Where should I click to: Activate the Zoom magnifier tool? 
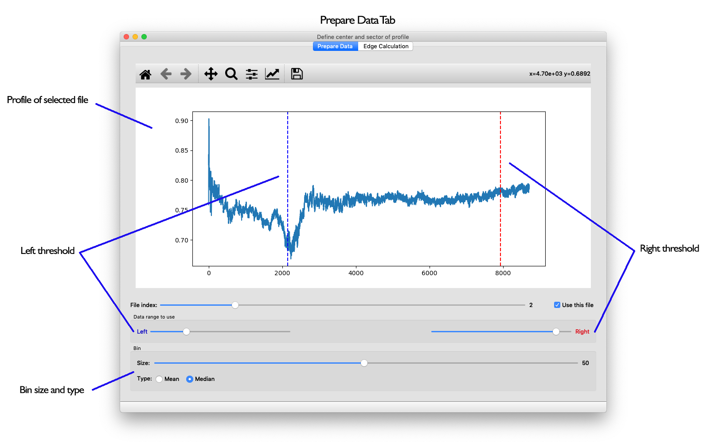point(231,74)
